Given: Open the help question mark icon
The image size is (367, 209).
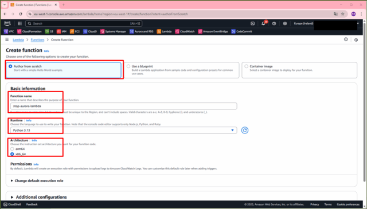Looking at the screenshot, I should click(274, 23).
